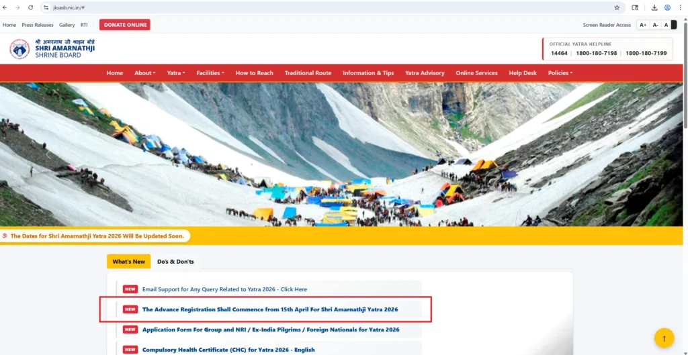Expand the About dropdown menu
This screenshot has height=355, width=688.
(144, 72)
